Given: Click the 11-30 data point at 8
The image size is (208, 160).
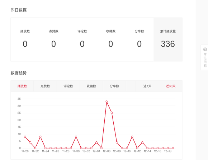Looking at the screenshot, I should point(76,137).
